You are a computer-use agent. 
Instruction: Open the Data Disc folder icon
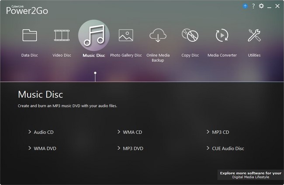point(30,35)
